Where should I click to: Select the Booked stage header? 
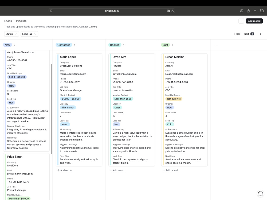[x=115, y=45]
